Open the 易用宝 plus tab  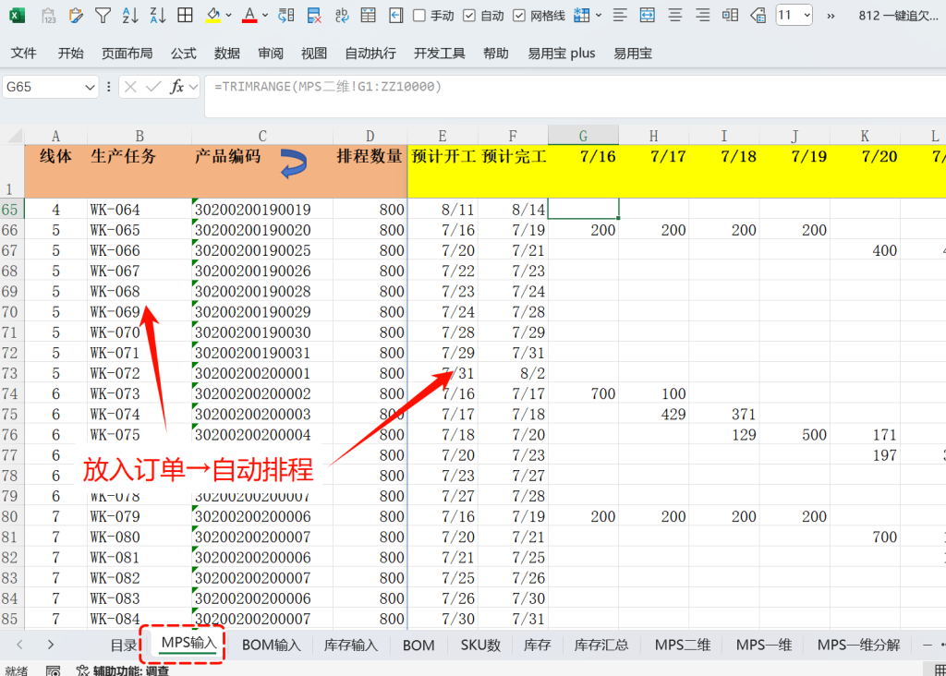(x=561, y=53)
